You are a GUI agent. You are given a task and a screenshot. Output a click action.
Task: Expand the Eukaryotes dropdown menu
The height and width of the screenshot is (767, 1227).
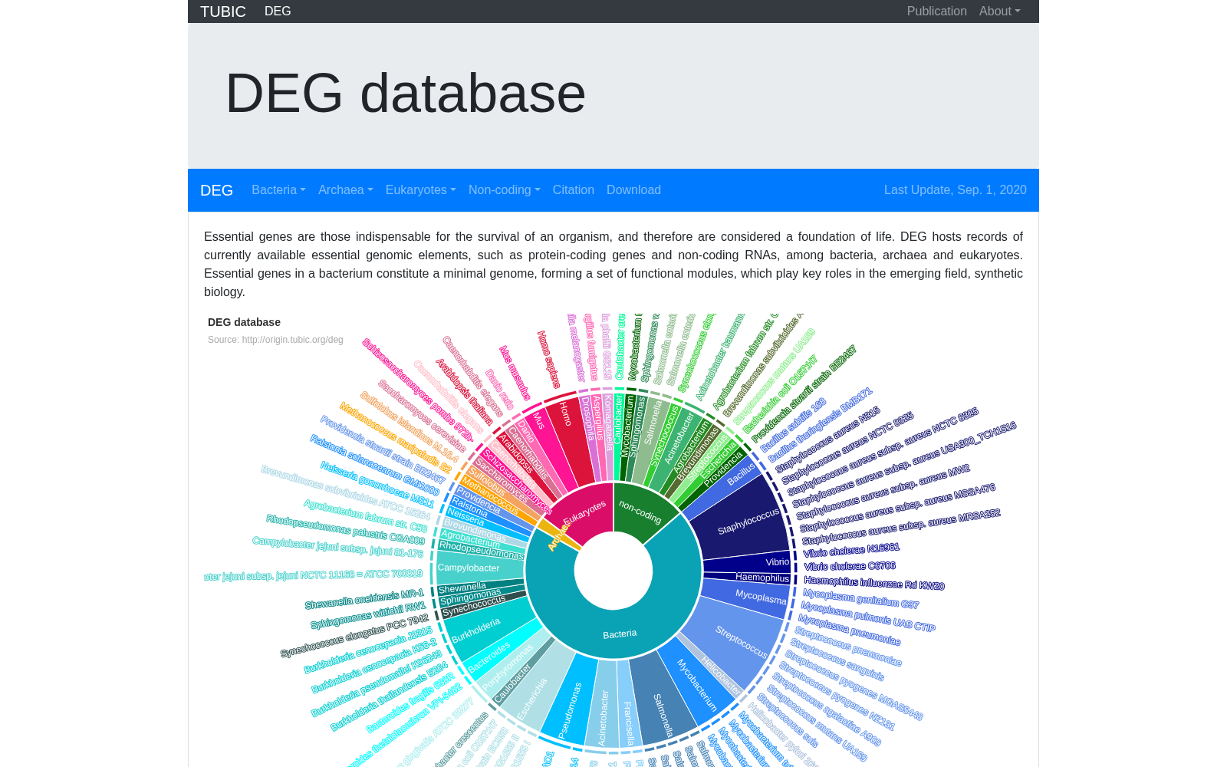[420, 190]
